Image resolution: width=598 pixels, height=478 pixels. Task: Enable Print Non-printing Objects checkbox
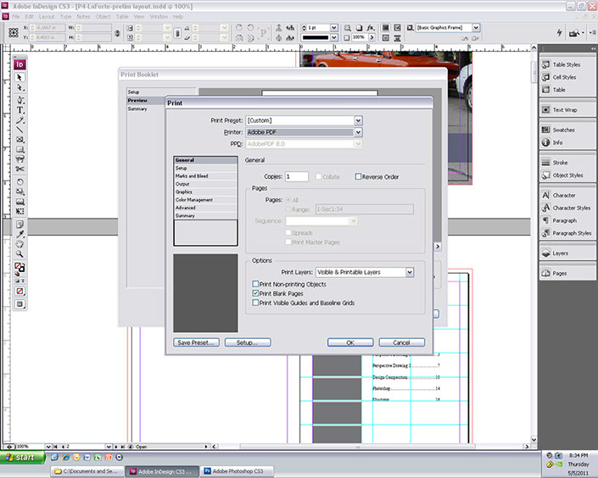pyautogui.click(x=255, y=284)
